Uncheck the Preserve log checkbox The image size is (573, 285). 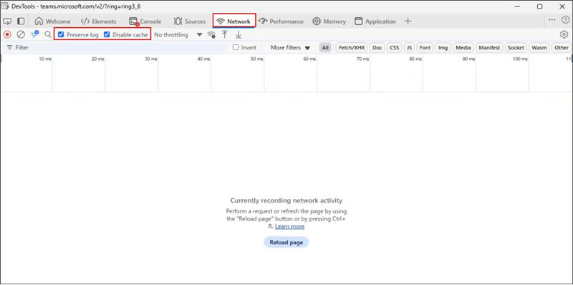click(61, 34)
